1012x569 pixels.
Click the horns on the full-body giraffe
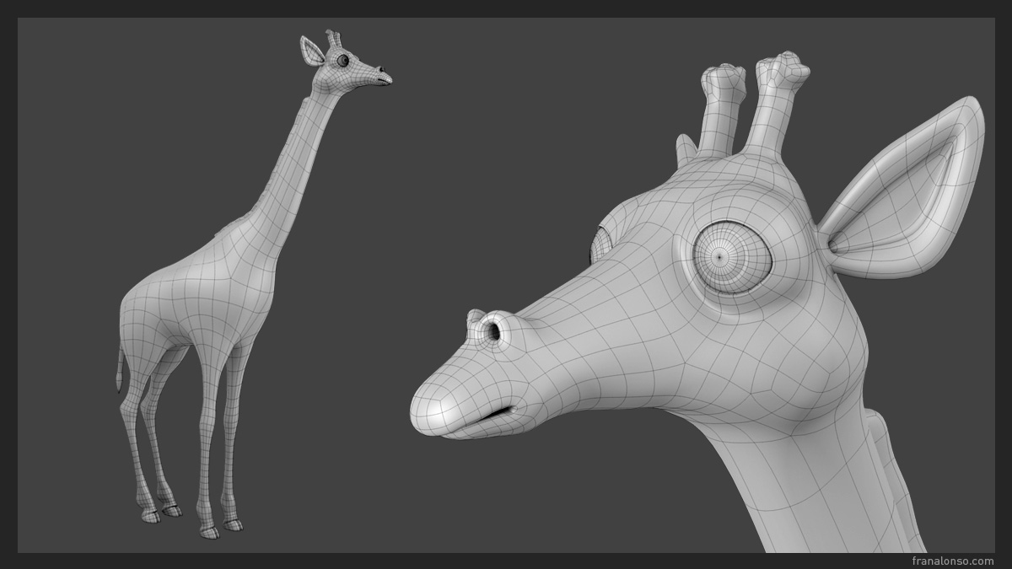coord(334,39)
